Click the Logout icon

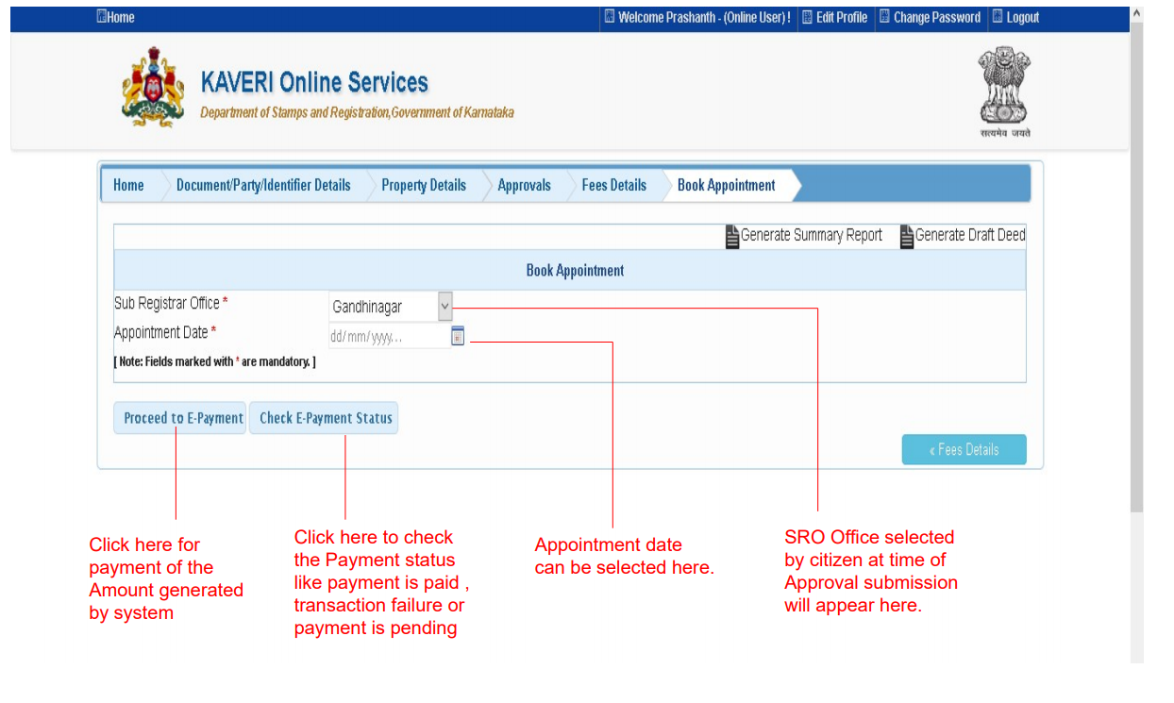[998, 16]
